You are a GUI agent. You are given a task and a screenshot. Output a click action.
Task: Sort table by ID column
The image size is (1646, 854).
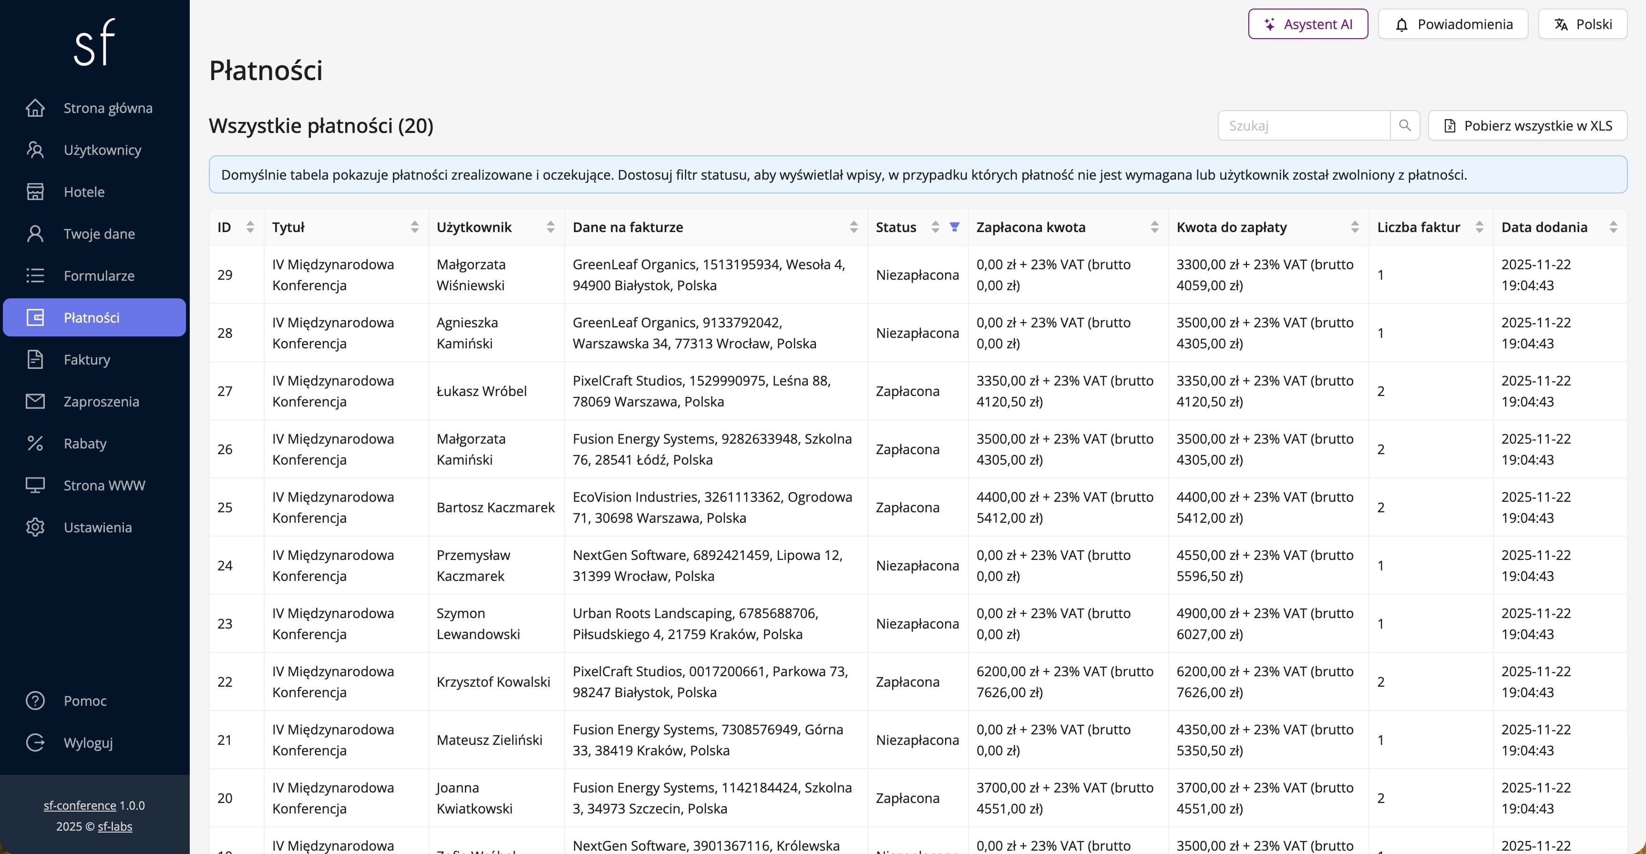pyautogui.click(x=250, y=227)
